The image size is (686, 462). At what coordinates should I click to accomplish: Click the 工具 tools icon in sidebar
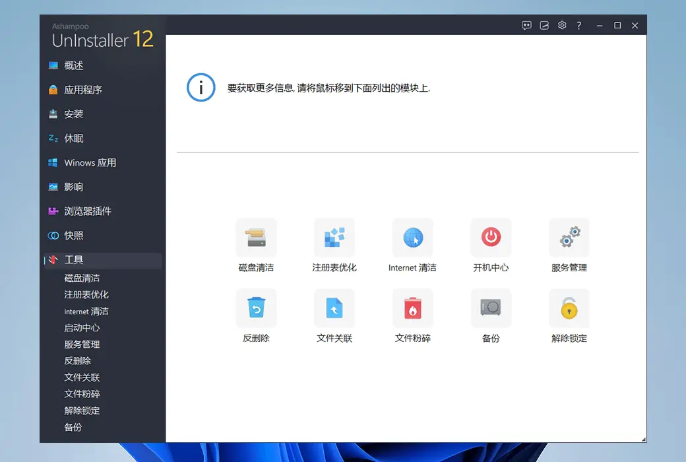coord(53,259)
